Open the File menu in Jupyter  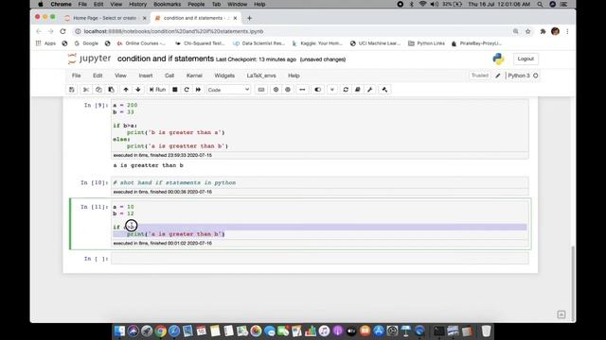click(77, 76)
